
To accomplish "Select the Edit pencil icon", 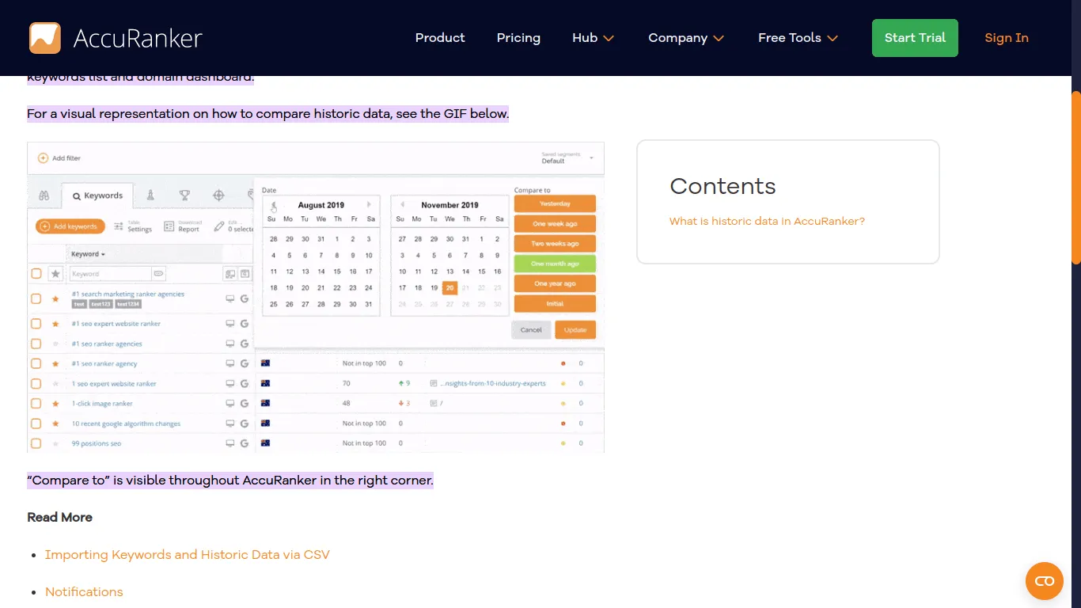I will click(x=219, y=226).
